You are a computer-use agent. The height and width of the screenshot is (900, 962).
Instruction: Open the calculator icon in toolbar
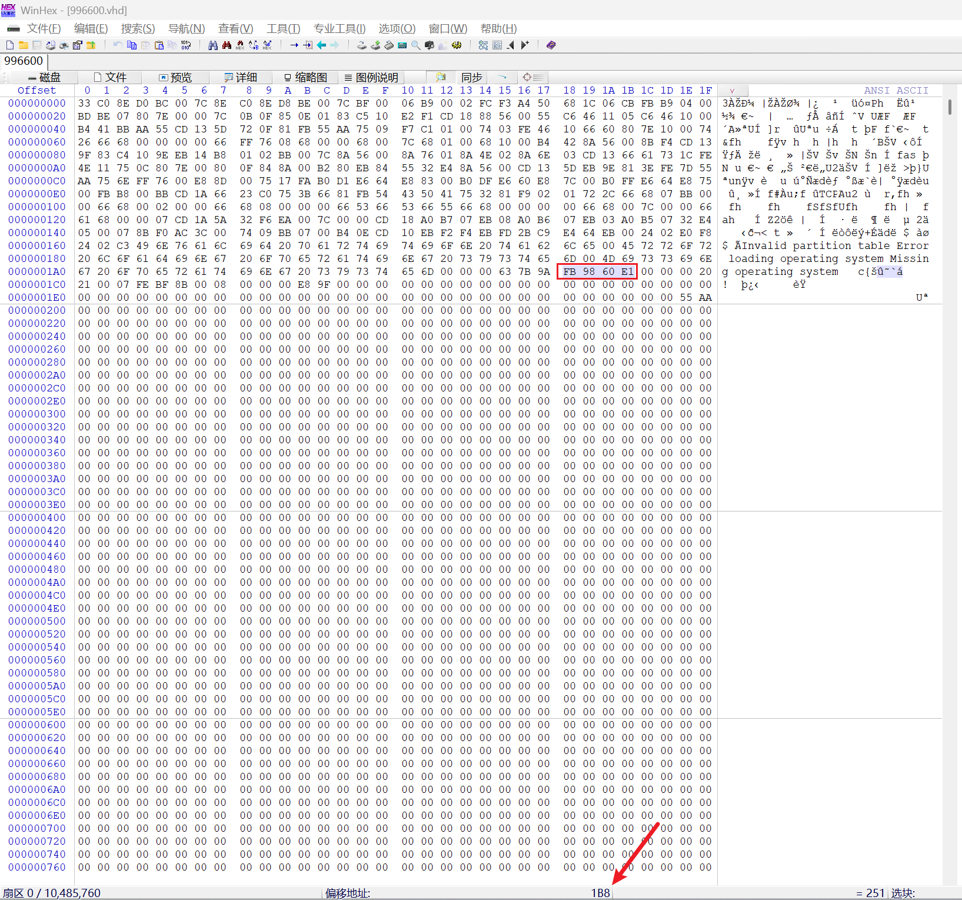tap(402, 45)
